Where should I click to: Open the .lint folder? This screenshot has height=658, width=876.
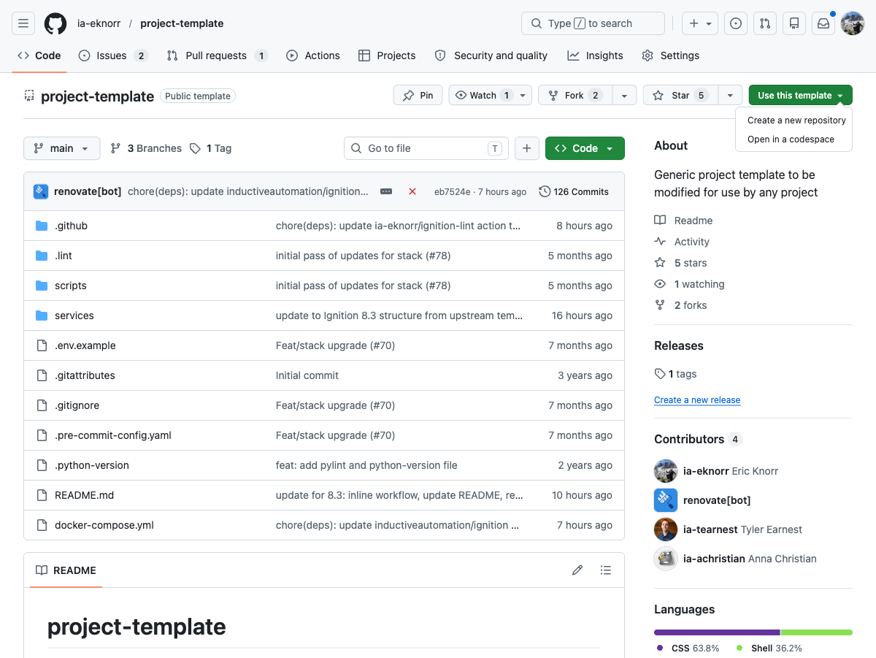[64, 256]
